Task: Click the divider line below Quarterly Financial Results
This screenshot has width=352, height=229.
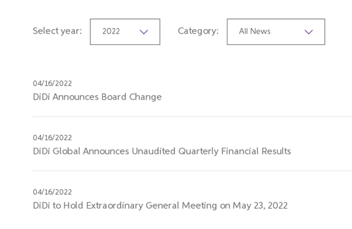Action: click(193, 171)
